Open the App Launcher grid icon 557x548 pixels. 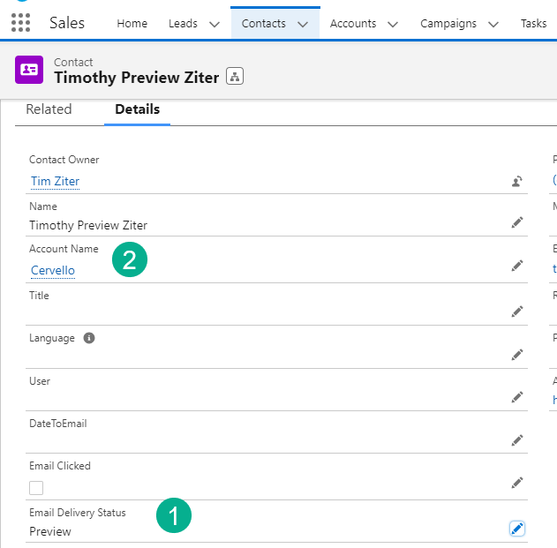(20, 23)
